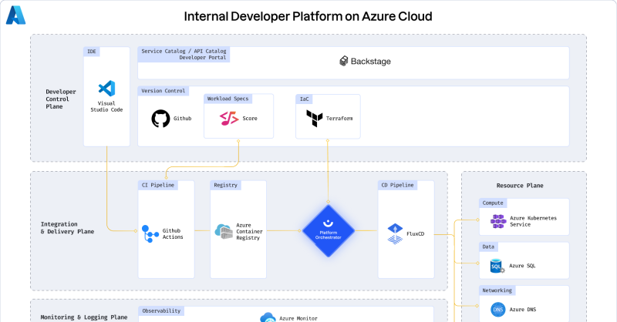Screen dimensions: 617x322
Task: Select the Networking label
Action: pyautogui.click(x=497, y=290)
